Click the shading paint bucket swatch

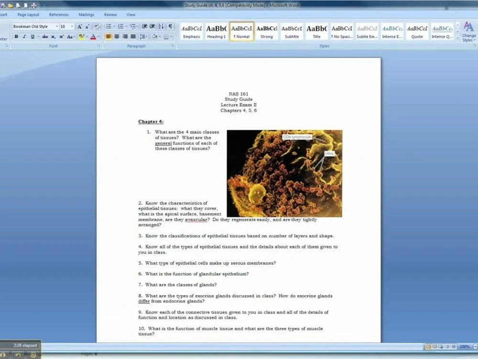[x=154, y=37]
